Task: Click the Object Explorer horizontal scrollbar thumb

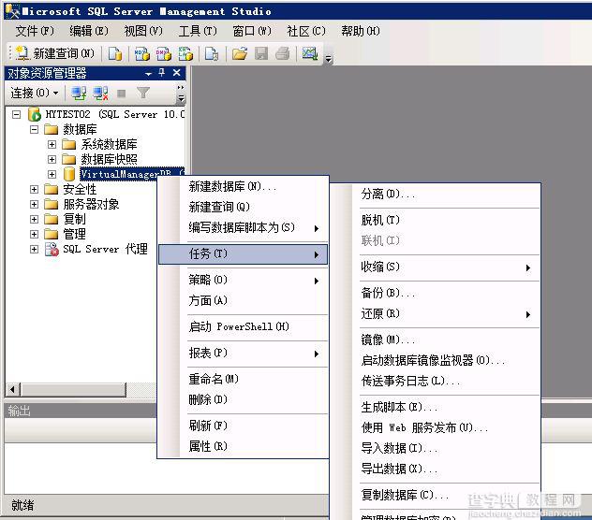Action: pyautogui.click(x=73, y=389)
